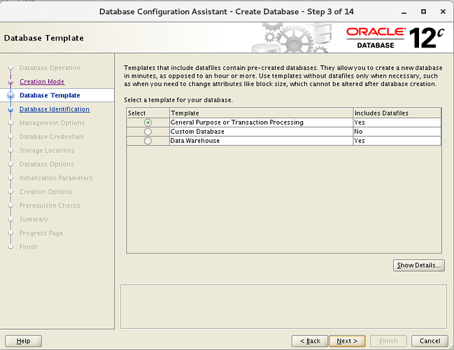Click the Database Credentials step label
Screen dimensions: 454x350
[x=52, y=136]
